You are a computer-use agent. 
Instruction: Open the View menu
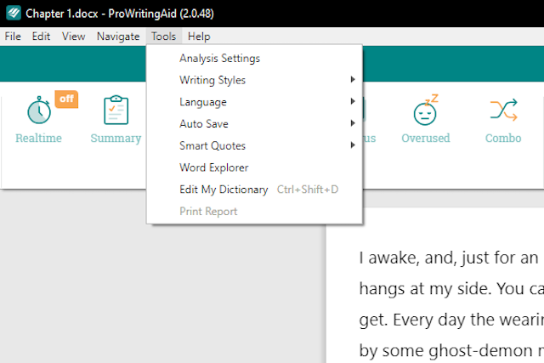coord(74,36)
